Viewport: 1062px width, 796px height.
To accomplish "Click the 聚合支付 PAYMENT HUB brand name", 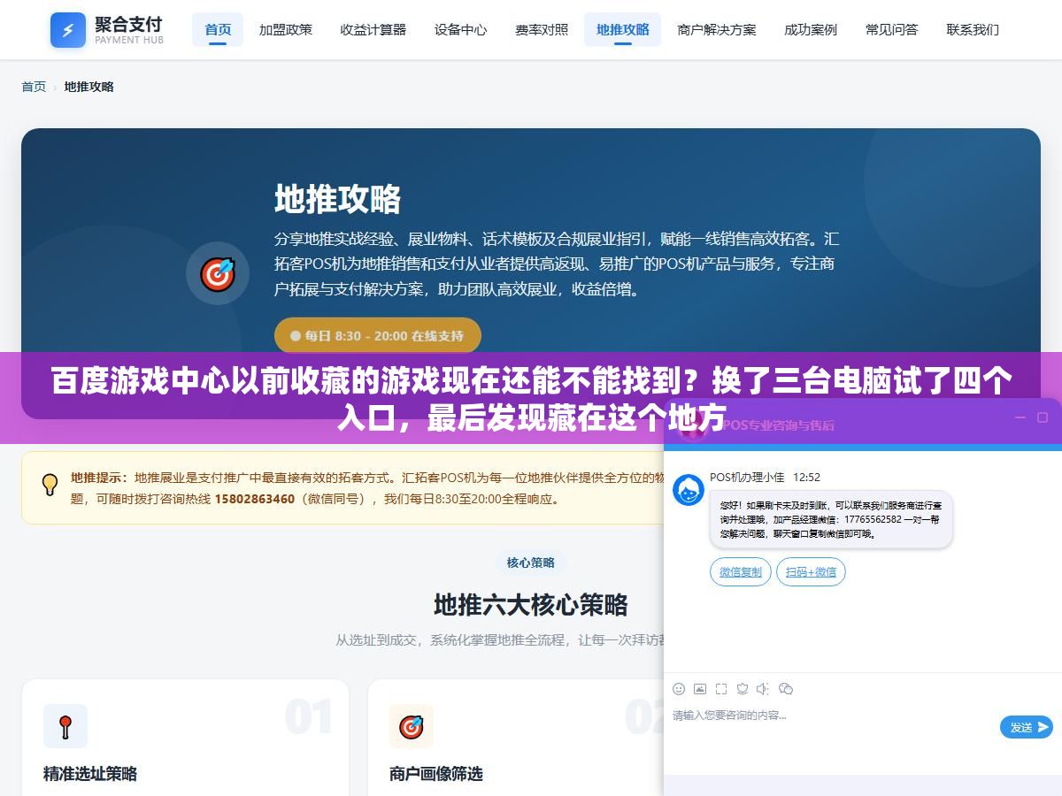I will coord(129,30).
